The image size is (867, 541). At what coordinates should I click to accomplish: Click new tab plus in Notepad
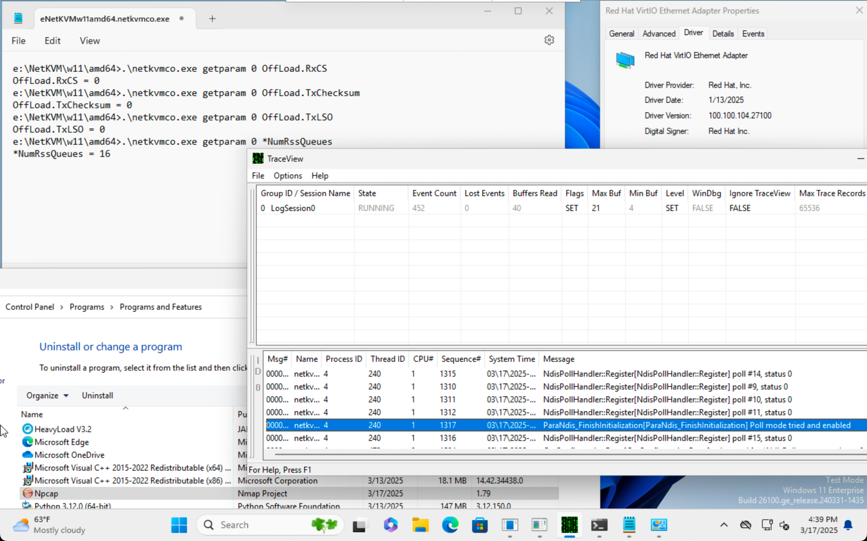[212, 19]
